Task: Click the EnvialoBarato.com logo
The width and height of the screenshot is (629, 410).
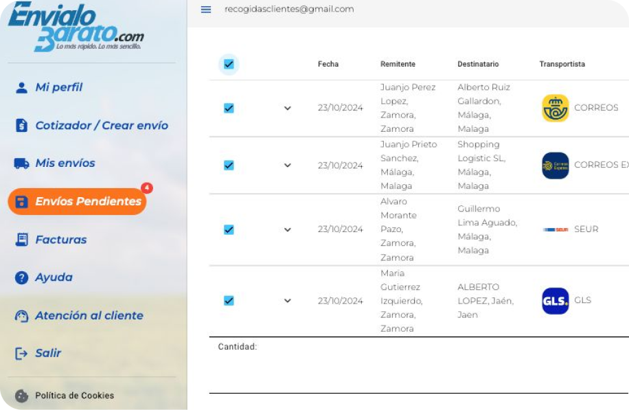Action: [76, 27]
